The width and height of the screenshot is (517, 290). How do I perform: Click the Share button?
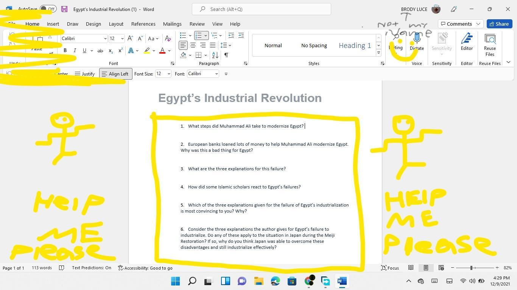[x=499, y=24]
